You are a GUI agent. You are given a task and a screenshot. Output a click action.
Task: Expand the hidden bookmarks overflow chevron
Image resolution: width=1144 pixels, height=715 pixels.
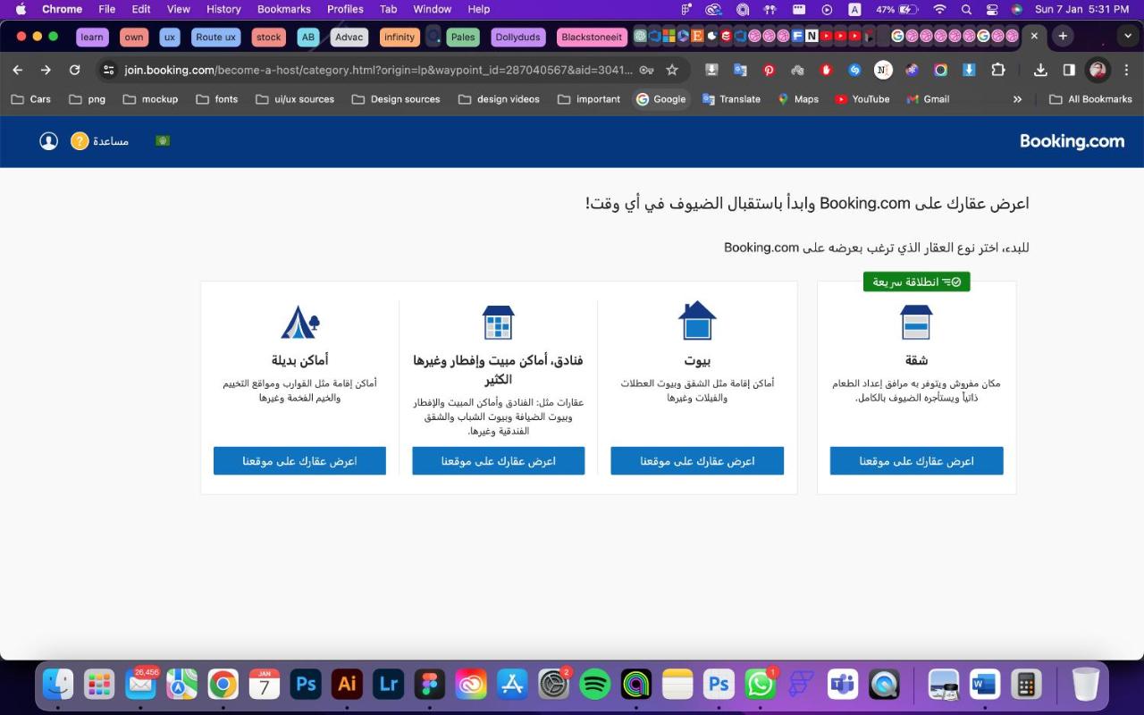[x=1017, y=99]
